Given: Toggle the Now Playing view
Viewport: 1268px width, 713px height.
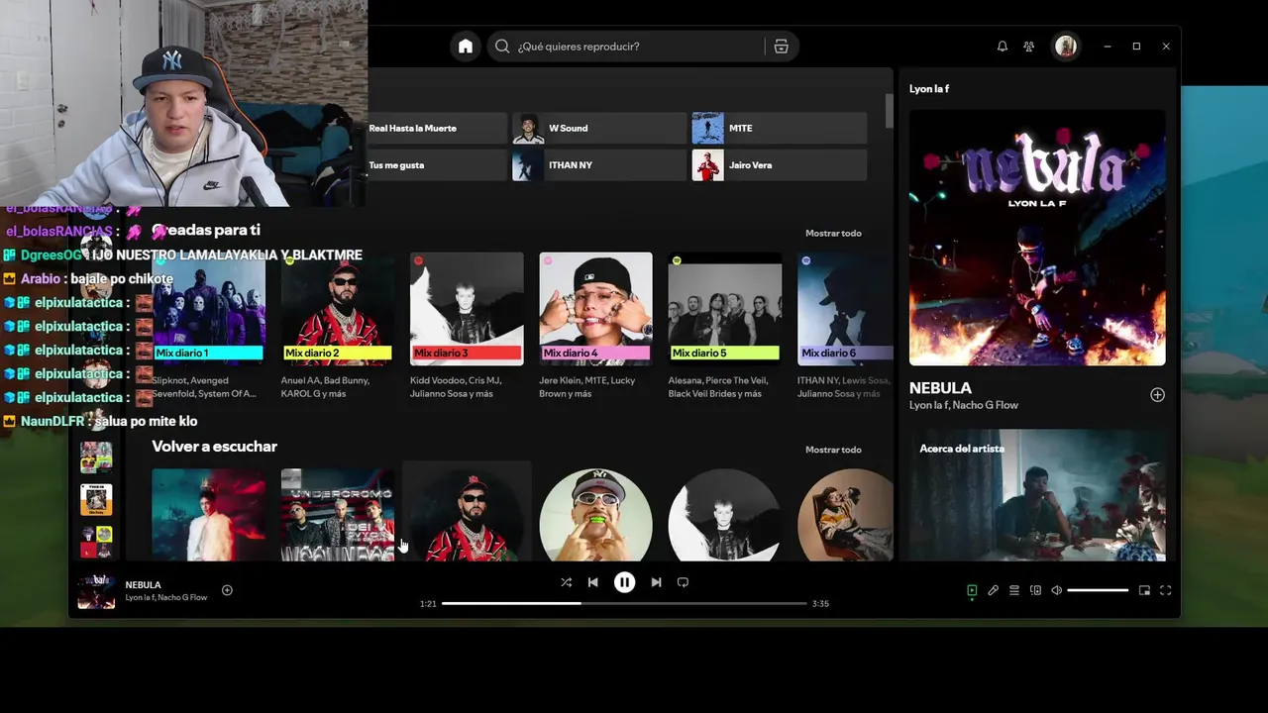Looking at the screenshot, I should (x=972, y=590).
